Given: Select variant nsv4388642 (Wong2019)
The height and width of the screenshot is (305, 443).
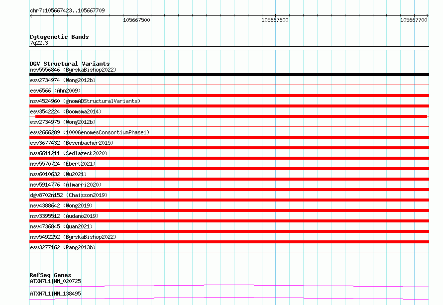Looking at the screenshot, I should pyautogui.click(x=61, y=205).
